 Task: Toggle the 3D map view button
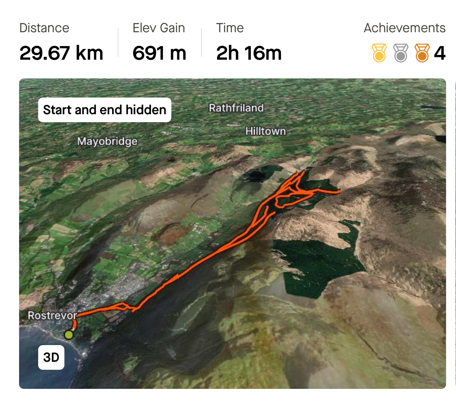[51, 357]
